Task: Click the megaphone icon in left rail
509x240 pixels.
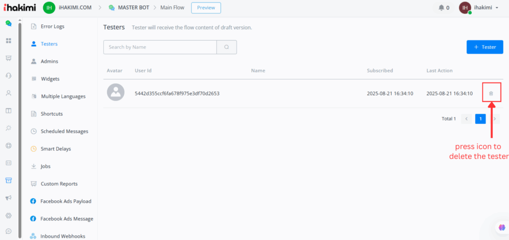Action: click(8, 198)
